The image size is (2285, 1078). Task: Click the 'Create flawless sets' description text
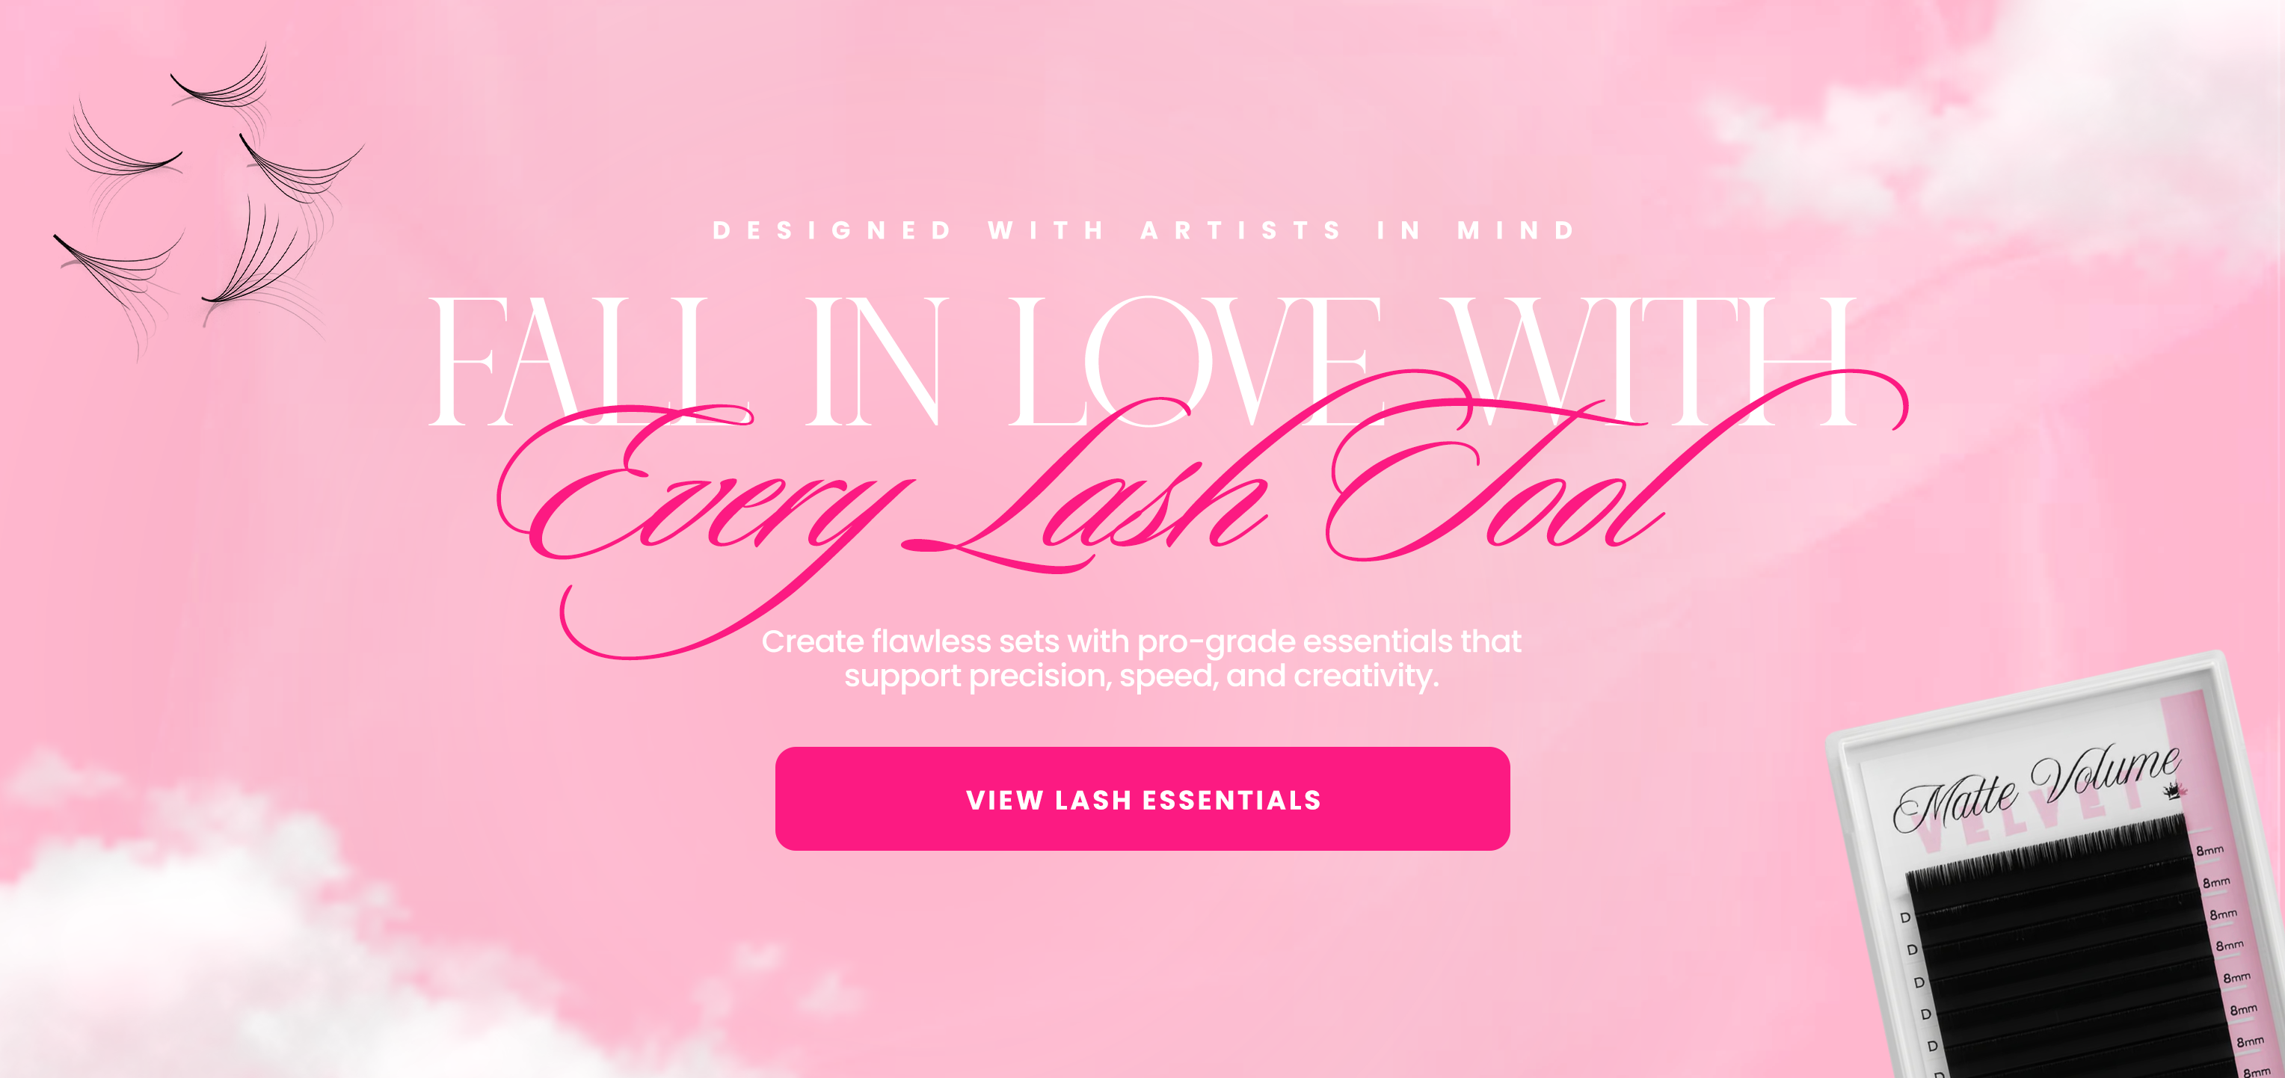click(x=1142, y=659)
